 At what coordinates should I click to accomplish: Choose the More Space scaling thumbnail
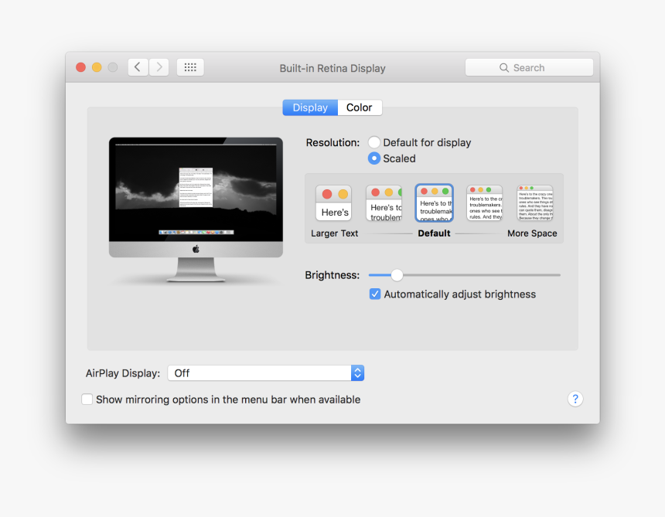coord(535,203)
